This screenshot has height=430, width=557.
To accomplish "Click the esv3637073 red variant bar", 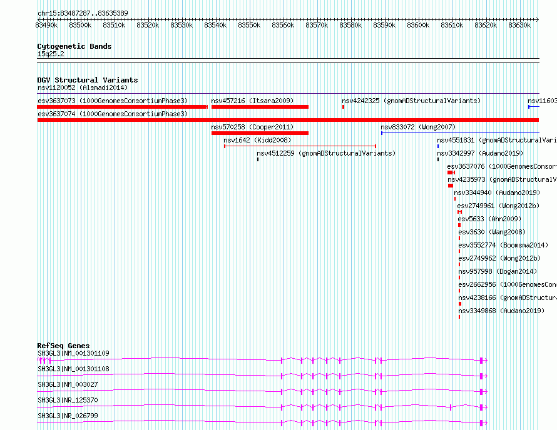I will coord(122,107).
